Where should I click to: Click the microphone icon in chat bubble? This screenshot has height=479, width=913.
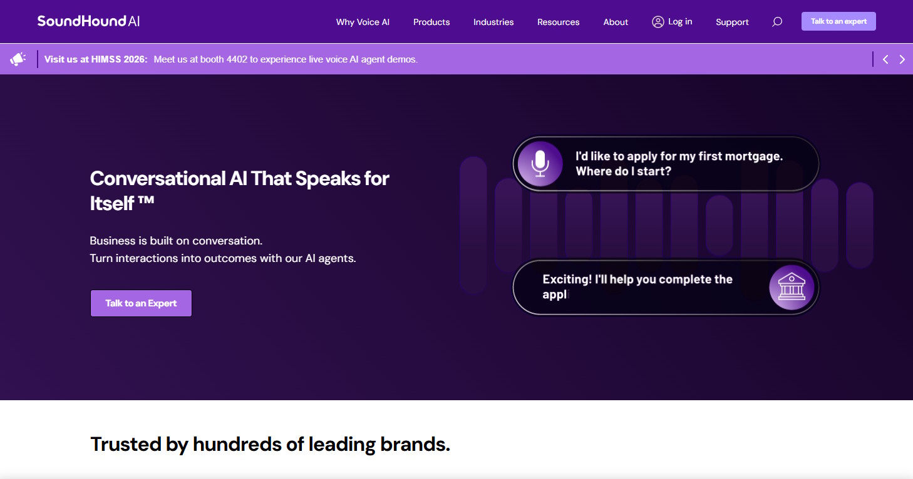(x=540, y=164)
